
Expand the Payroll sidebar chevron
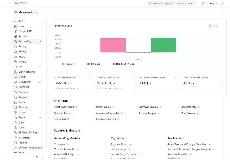click(40, 118)
